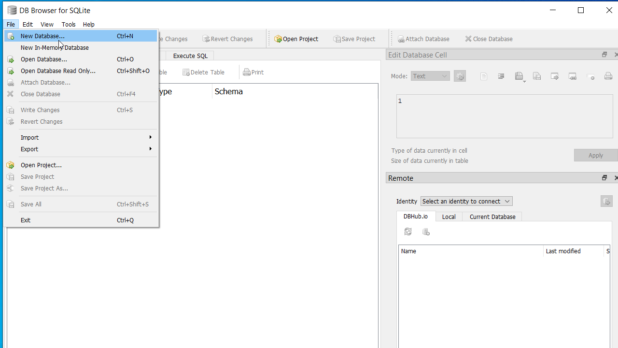Undock the Remote panel
This screenshot has height=348, width=618.
point(604,178)
